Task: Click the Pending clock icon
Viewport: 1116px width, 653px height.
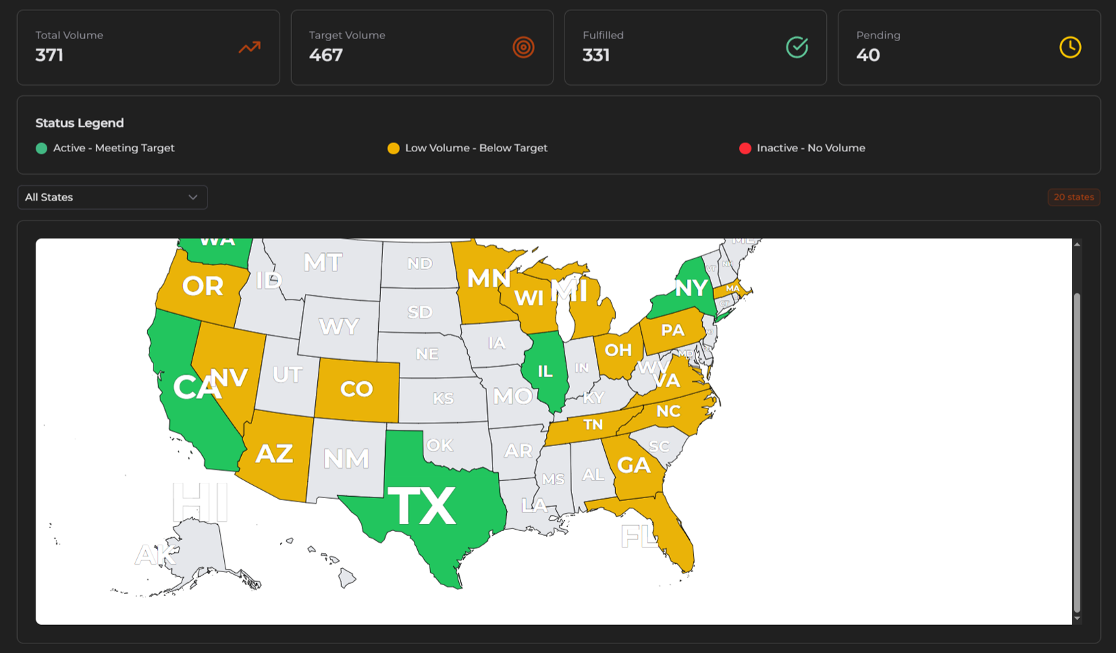Action: click(1070, 47)
